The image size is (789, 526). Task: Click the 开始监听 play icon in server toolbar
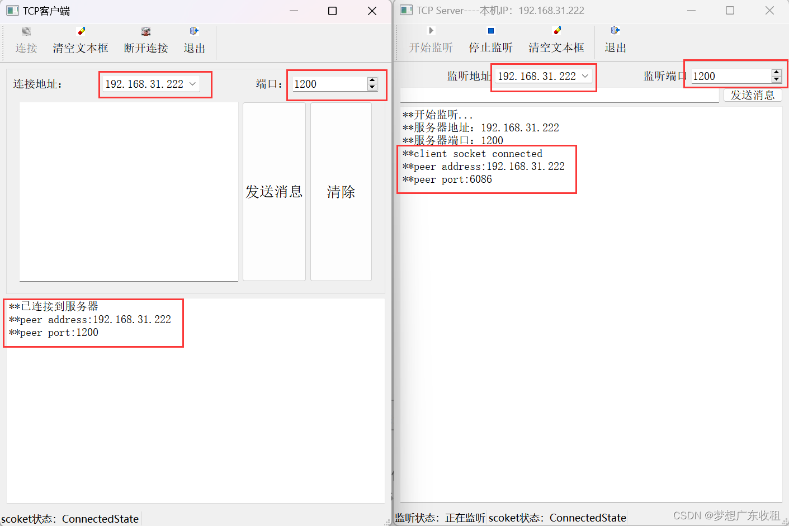click(431, 31)
